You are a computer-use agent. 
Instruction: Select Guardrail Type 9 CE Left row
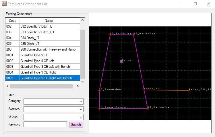(43, 61)
